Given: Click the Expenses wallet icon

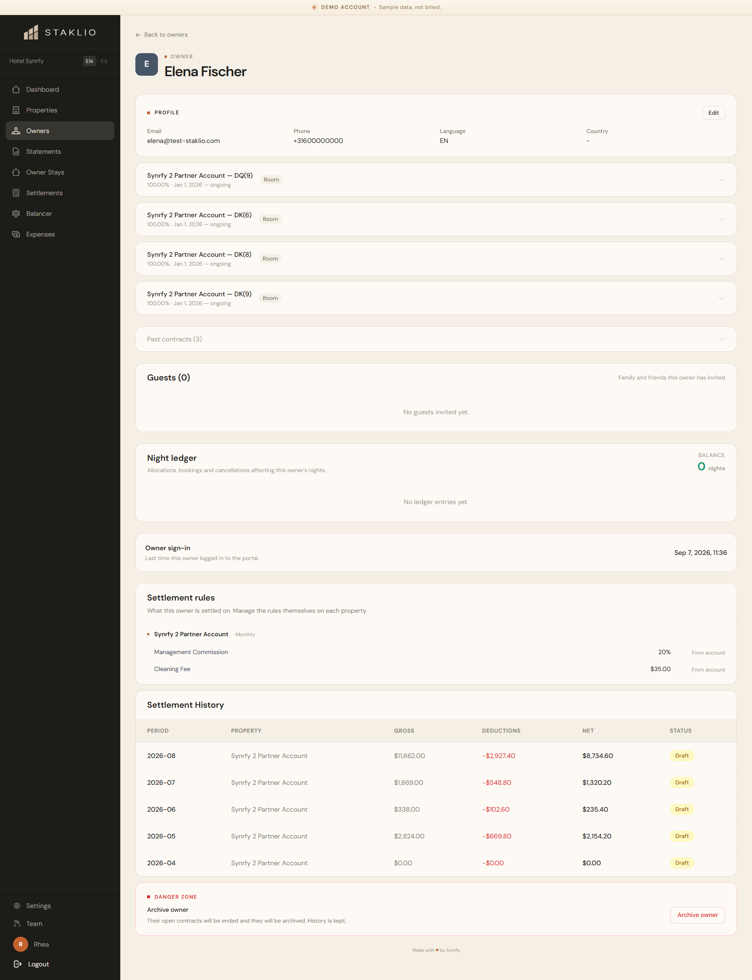Looking at the screenshot, I should [16, 234].
